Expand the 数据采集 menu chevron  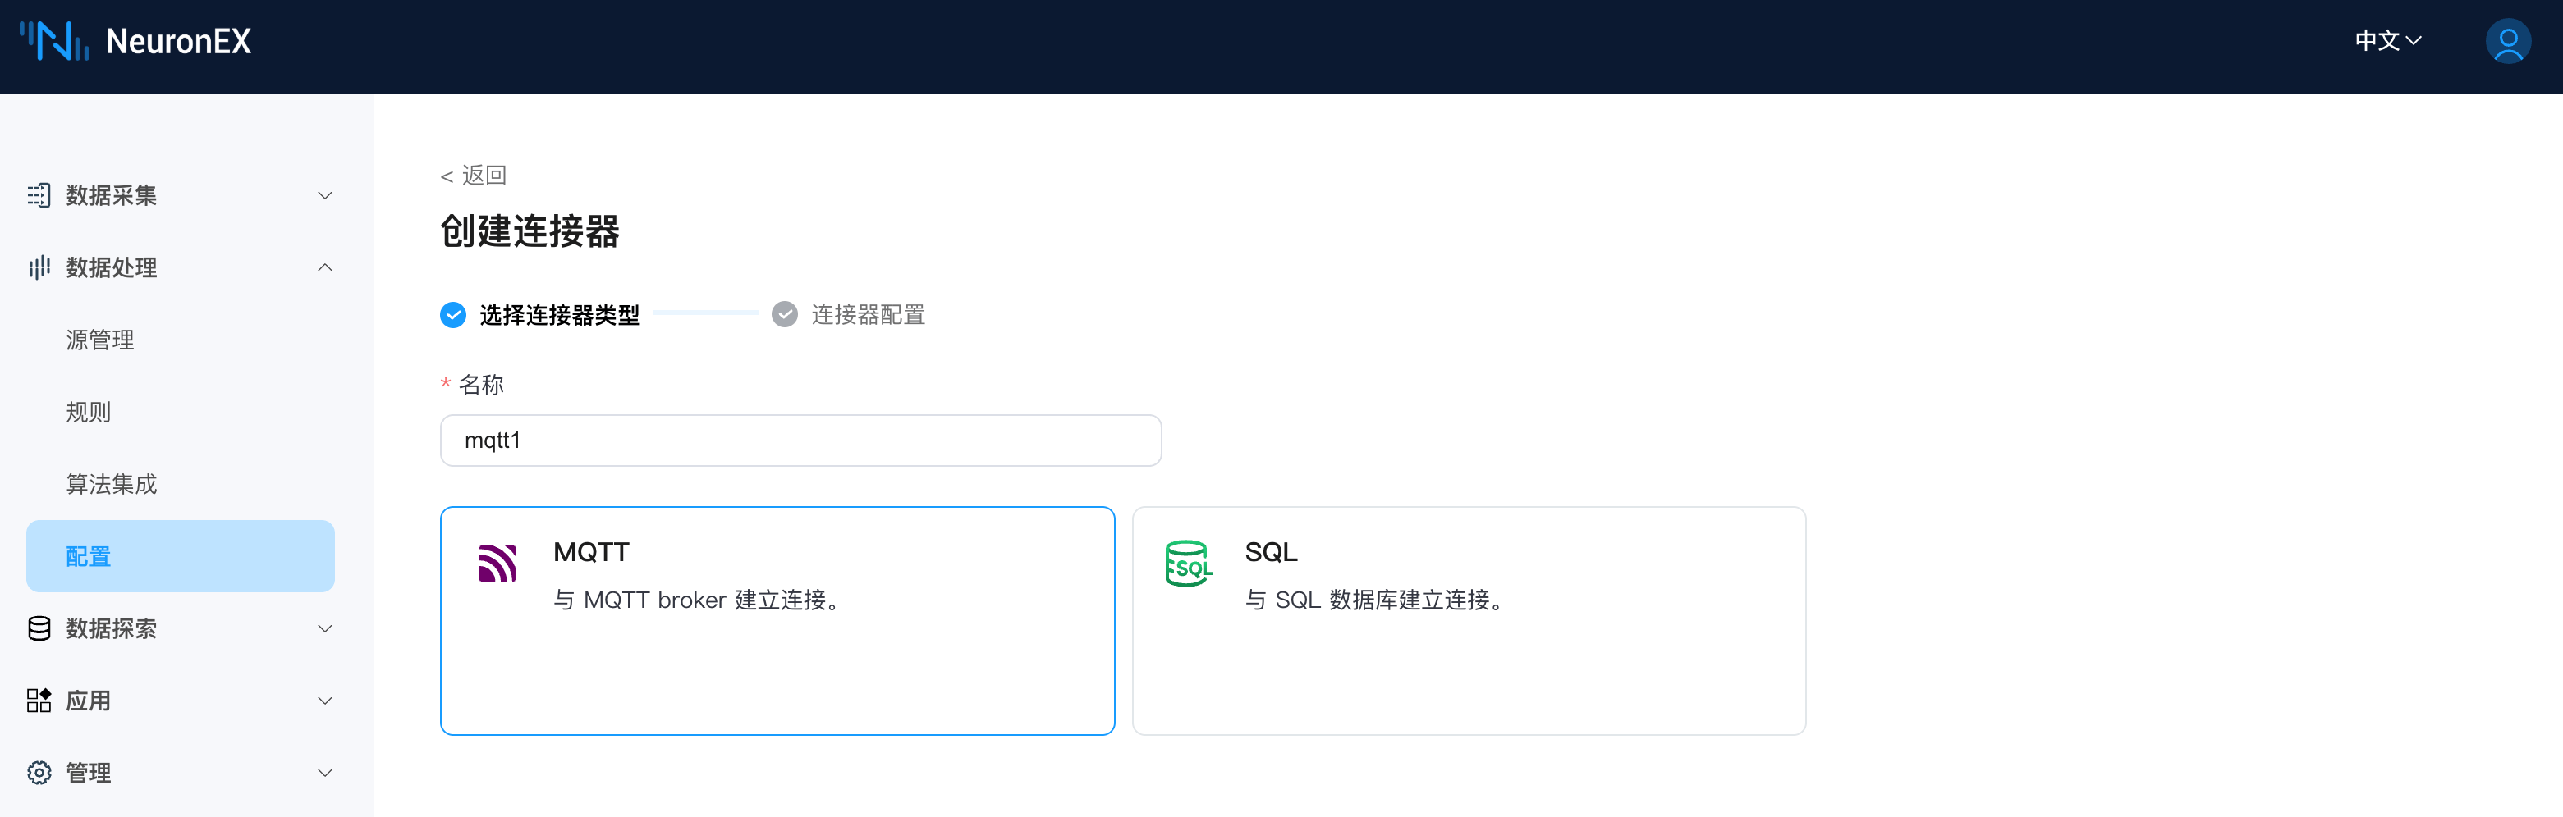[324, 196]
